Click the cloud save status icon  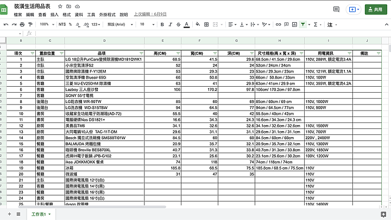pos(77,7)
